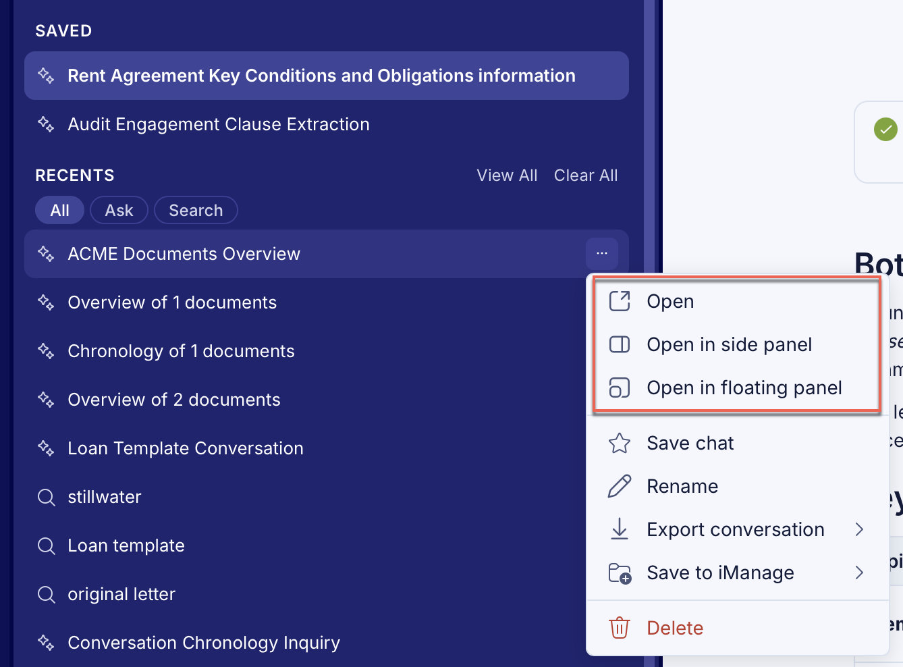
Task: Select Save chat from the menu
Action: 738,444
